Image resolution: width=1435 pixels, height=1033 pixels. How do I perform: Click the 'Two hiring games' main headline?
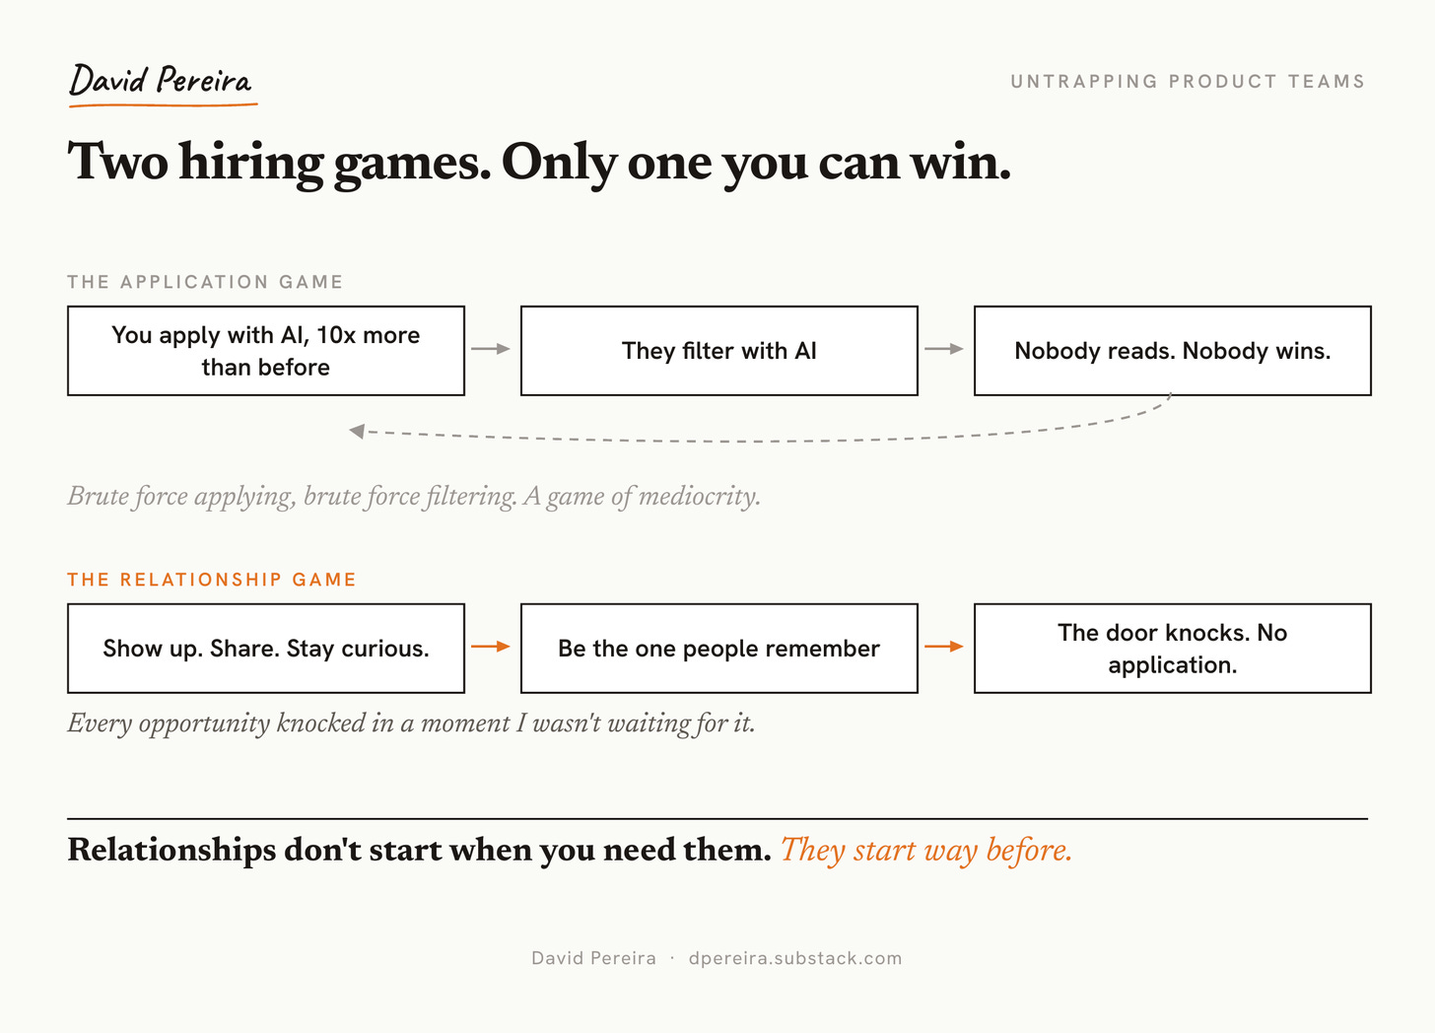540,163
